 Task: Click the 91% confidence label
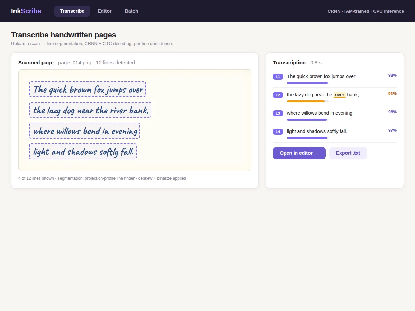[x=392, y=94]
